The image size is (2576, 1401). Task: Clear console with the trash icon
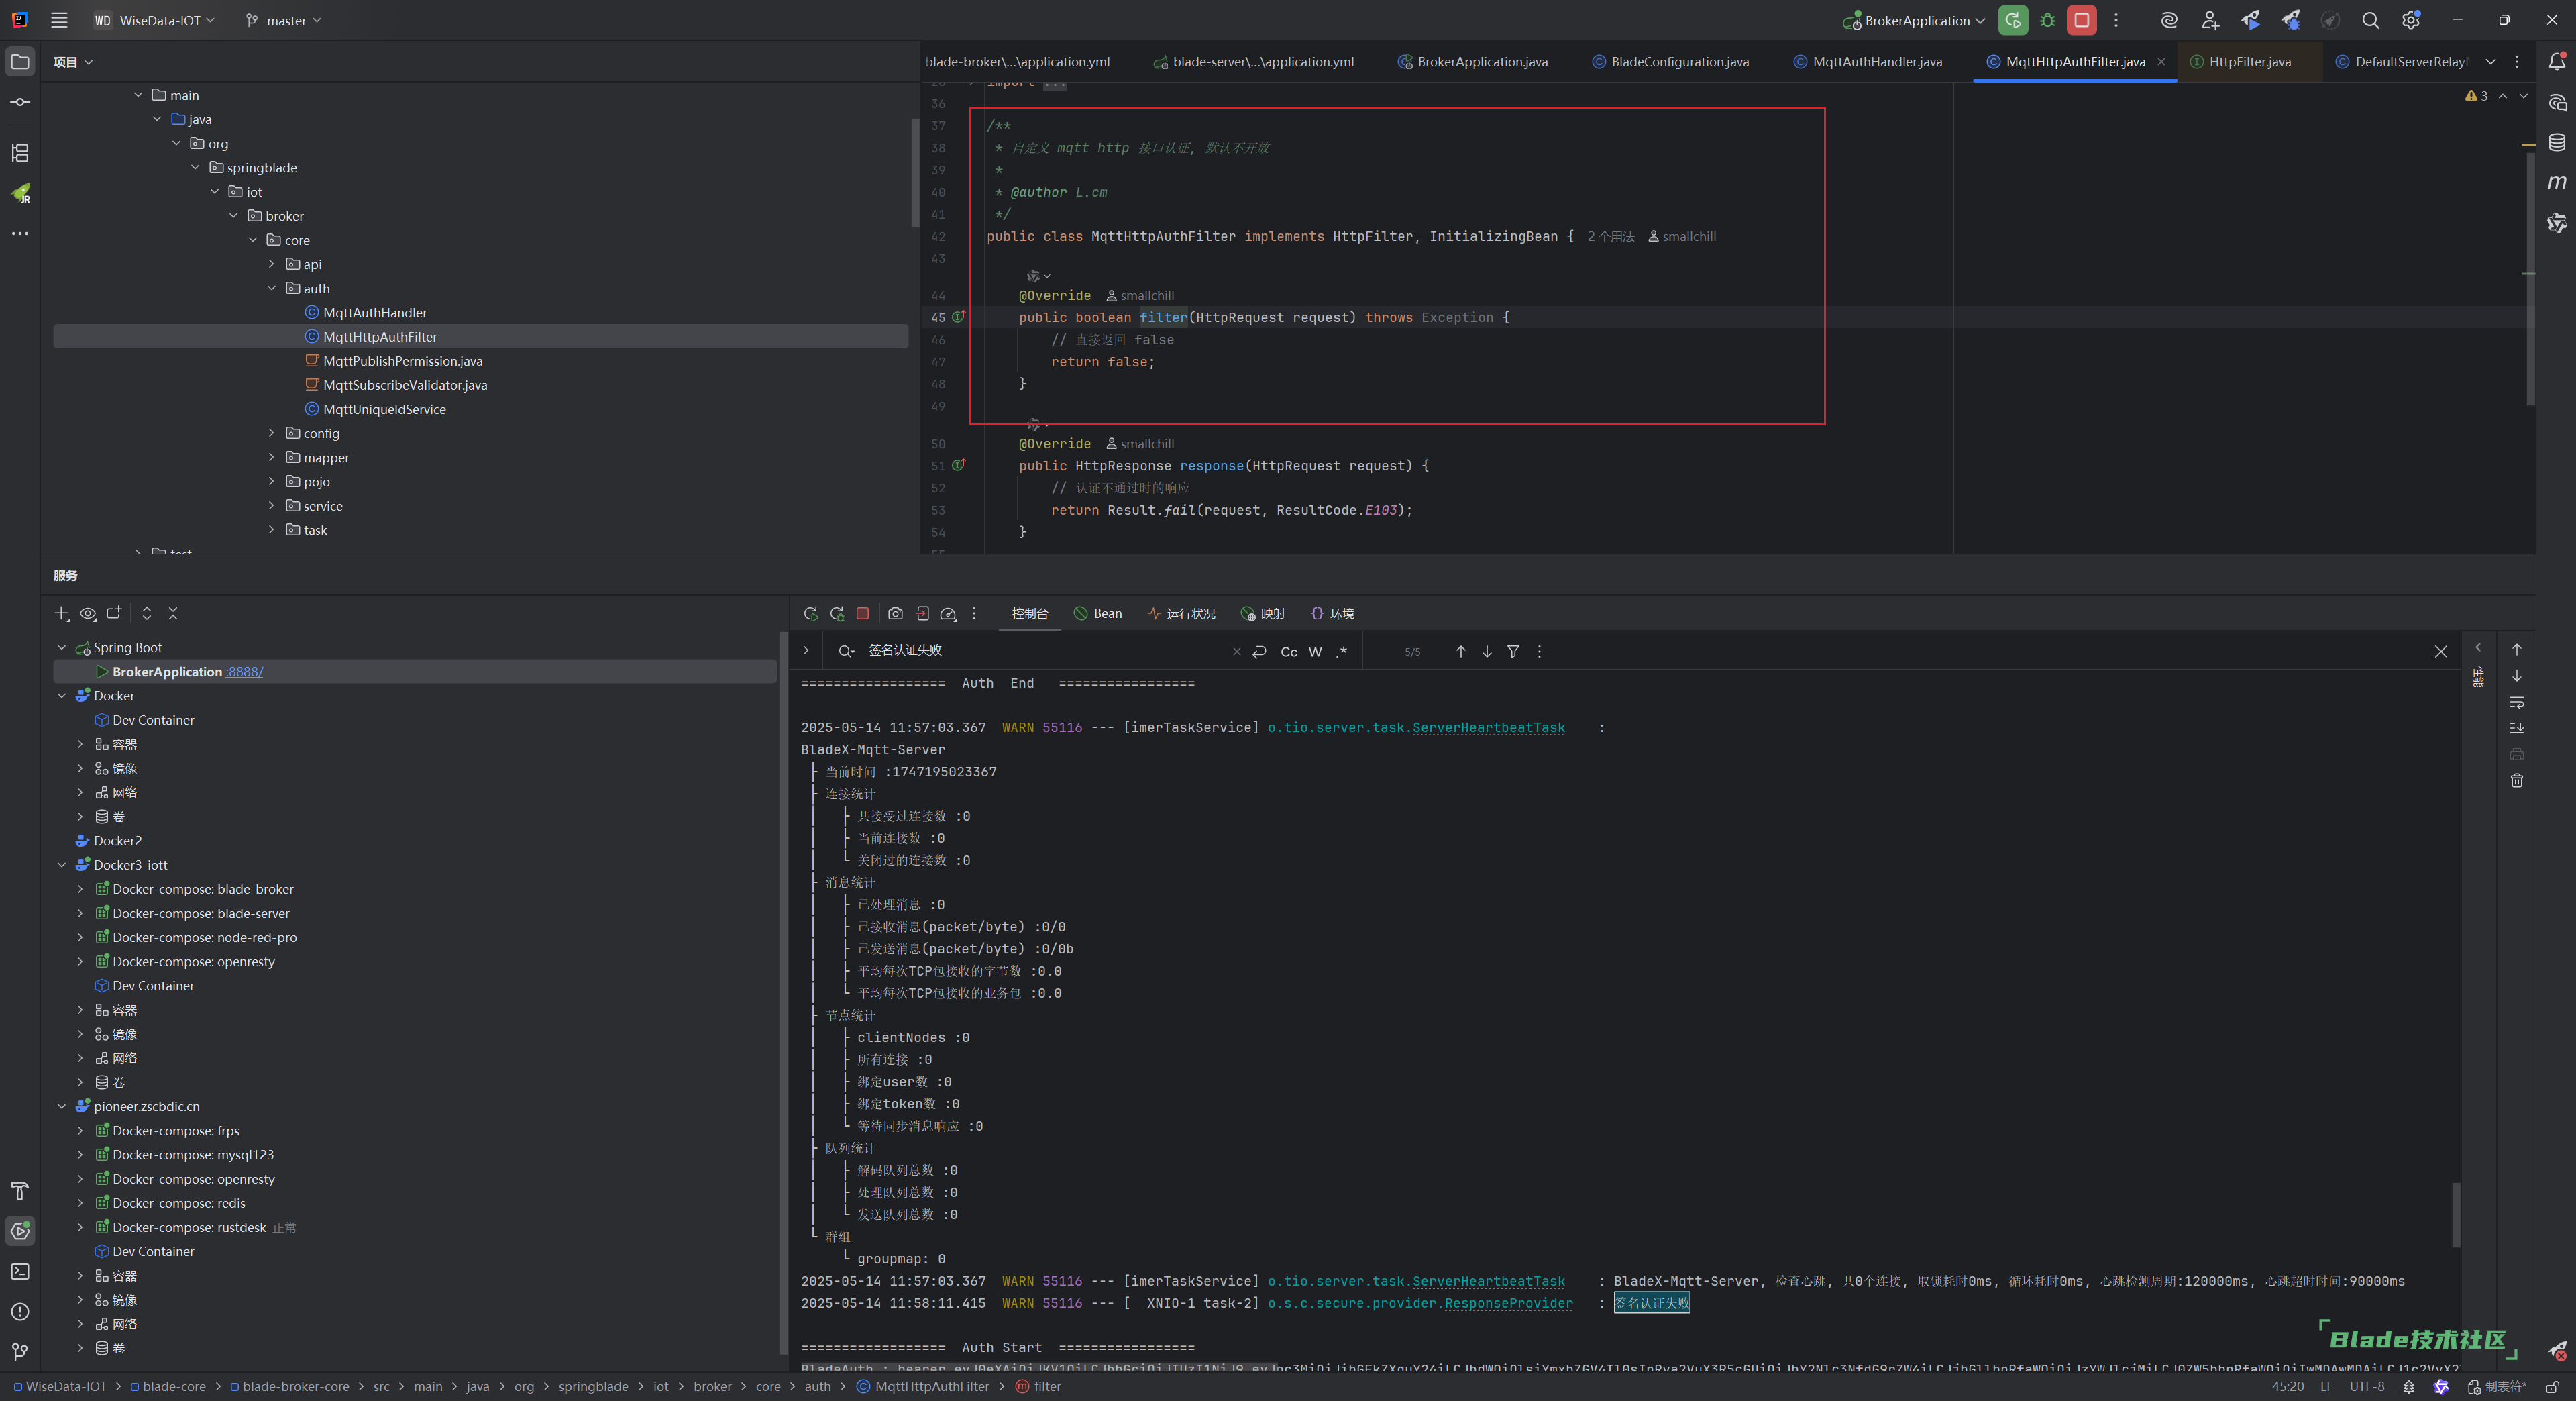(2517, 780)
